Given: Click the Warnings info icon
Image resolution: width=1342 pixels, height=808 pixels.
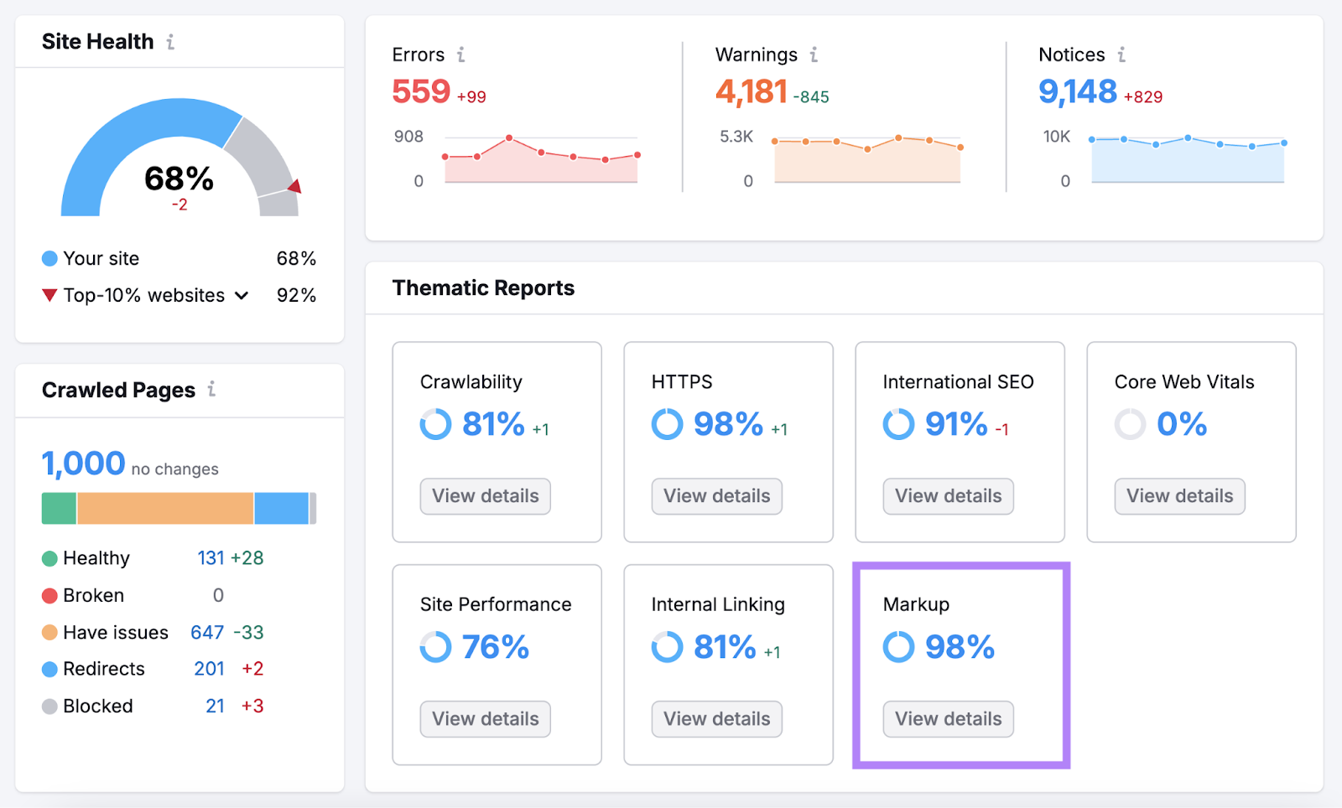Looking at the screenshot, I should (x=814, y=54).
